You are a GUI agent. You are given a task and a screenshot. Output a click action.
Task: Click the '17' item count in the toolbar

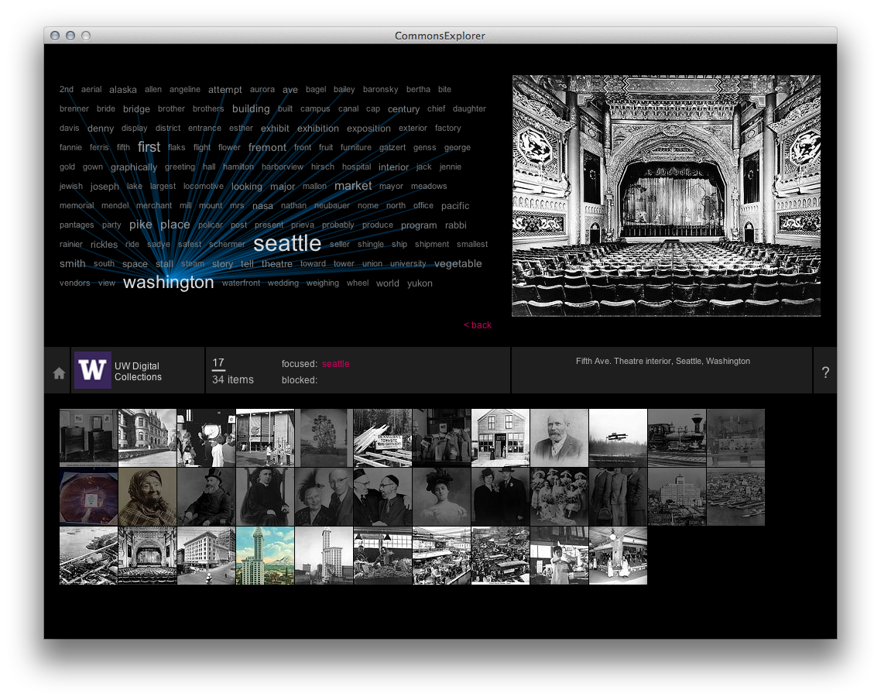[x=218, y=362]
